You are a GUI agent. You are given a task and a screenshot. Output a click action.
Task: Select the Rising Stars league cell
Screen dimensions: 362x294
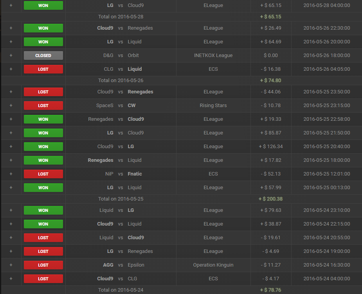click(213, 106)
